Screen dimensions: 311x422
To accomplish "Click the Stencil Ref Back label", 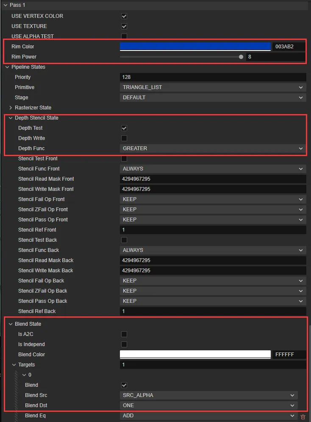I will (37, 311).
